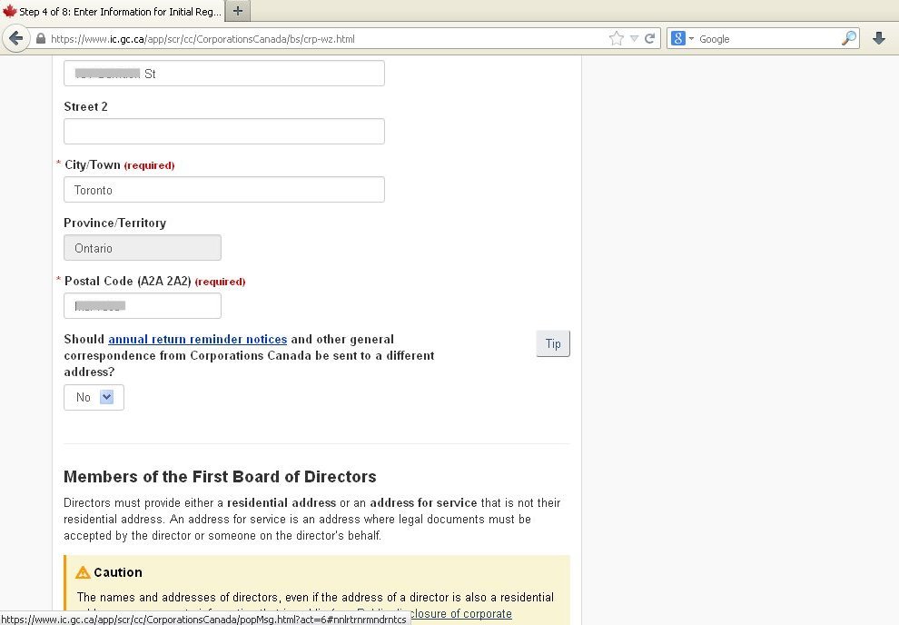Click the browser Back arrow button
The height and width of the screenshot is (625, 899).
(x=15, y=38)
